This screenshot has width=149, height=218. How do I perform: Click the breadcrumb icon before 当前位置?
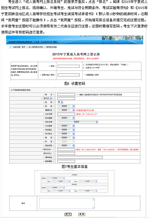pyautogui.click(x=11, y=47)
